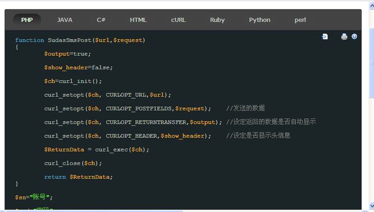Viewport: 374px width, 212px height.
Task: Click the $sn account variable line
Action: (34, 197)
